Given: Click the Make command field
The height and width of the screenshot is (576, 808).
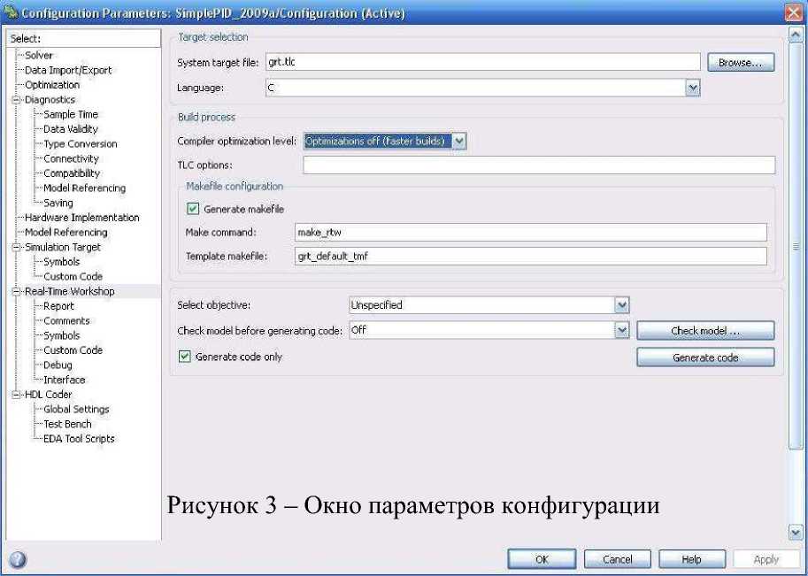Looking at the screenshot, I should coord(531,232).
